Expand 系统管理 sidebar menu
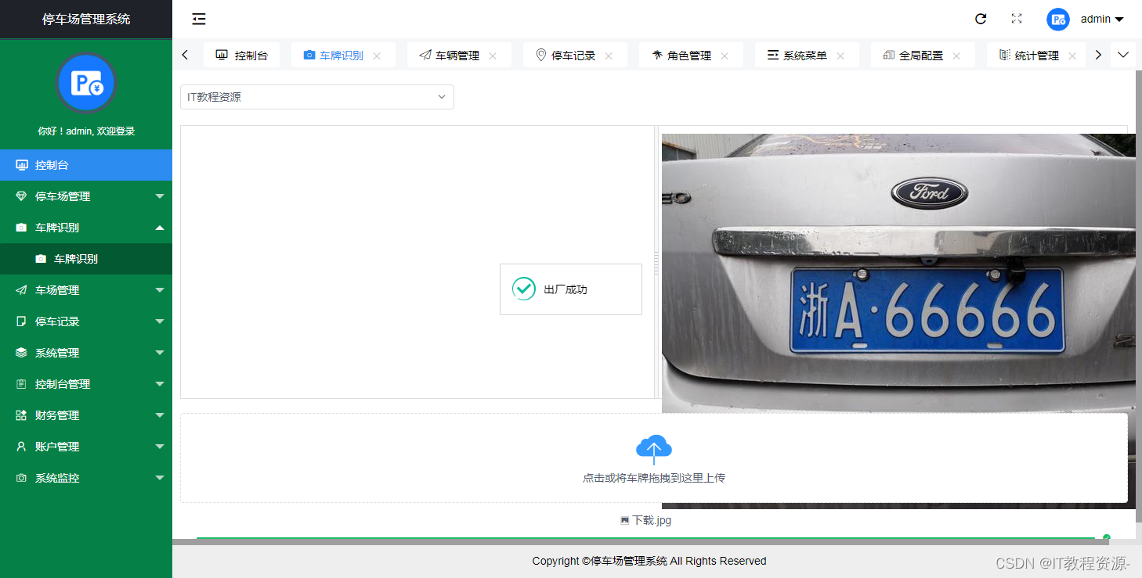This screenshot has height=578, width=1142. click(x=86, y=353)
